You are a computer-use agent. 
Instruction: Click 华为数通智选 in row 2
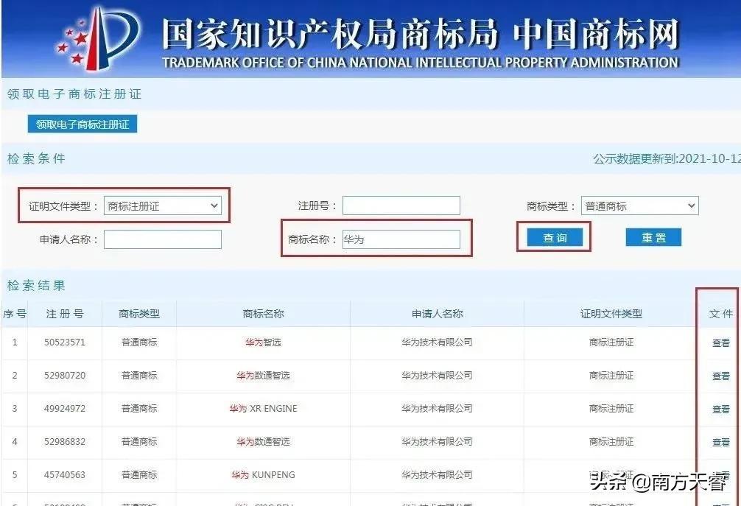pos(263,375)
